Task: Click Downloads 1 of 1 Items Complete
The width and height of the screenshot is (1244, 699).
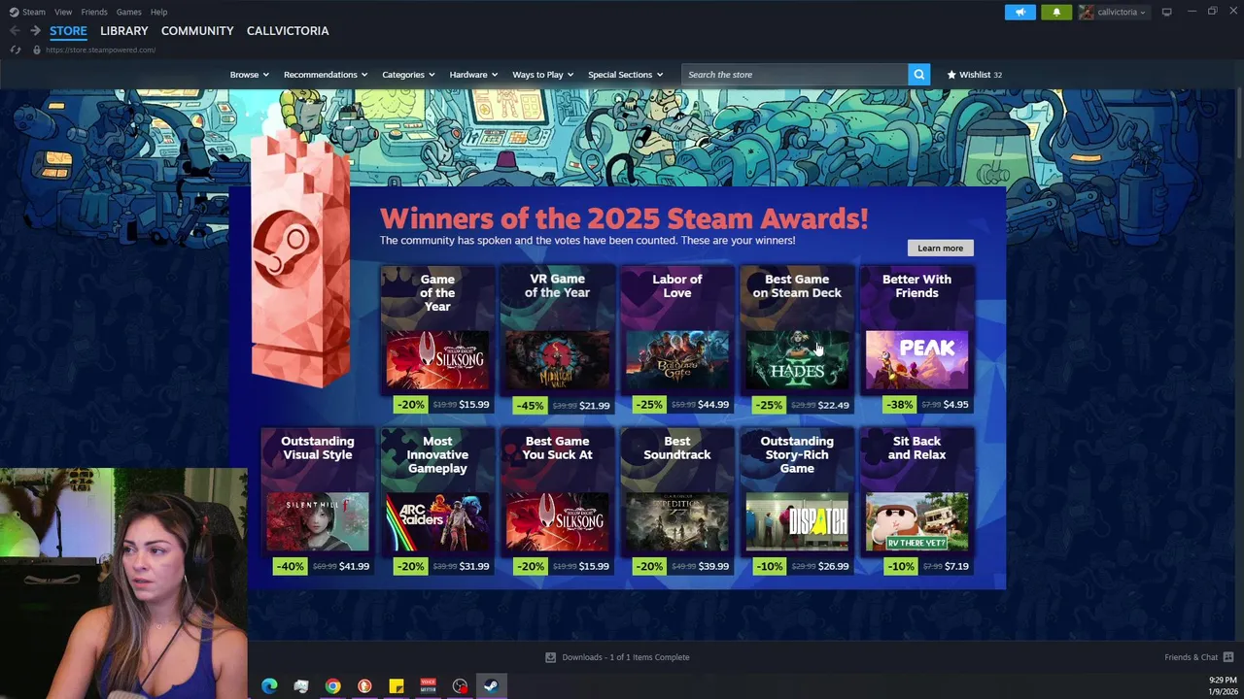Action: [625, 657]
